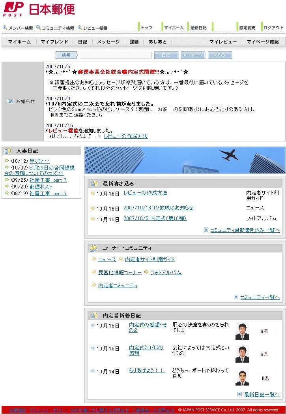Go to マイホーム in top green-bar navigation
Viewport: 286px width, 414px height.
tap(174, 28)
